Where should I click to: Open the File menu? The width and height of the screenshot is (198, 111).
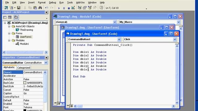(x=7, y=2)
